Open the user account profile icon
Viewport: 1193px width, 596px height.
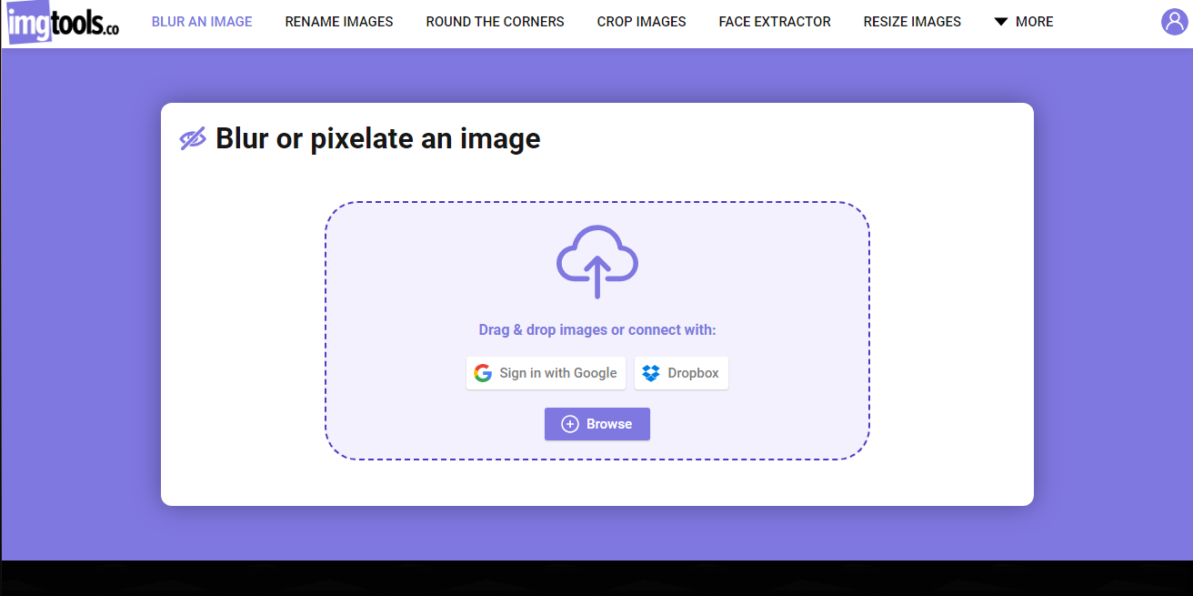pyautogui.click(x=1174, y=22)
